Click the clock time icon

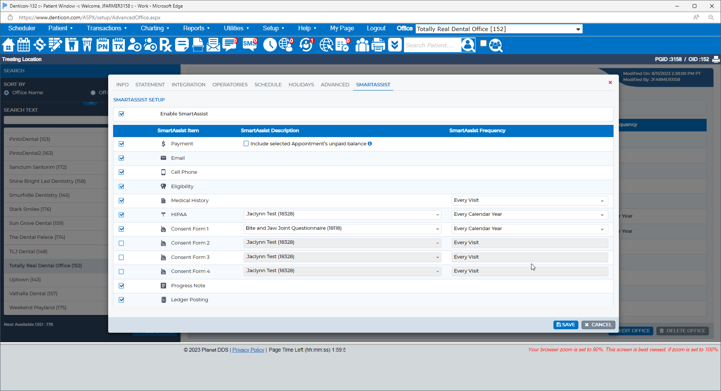(x=270, y=45)
